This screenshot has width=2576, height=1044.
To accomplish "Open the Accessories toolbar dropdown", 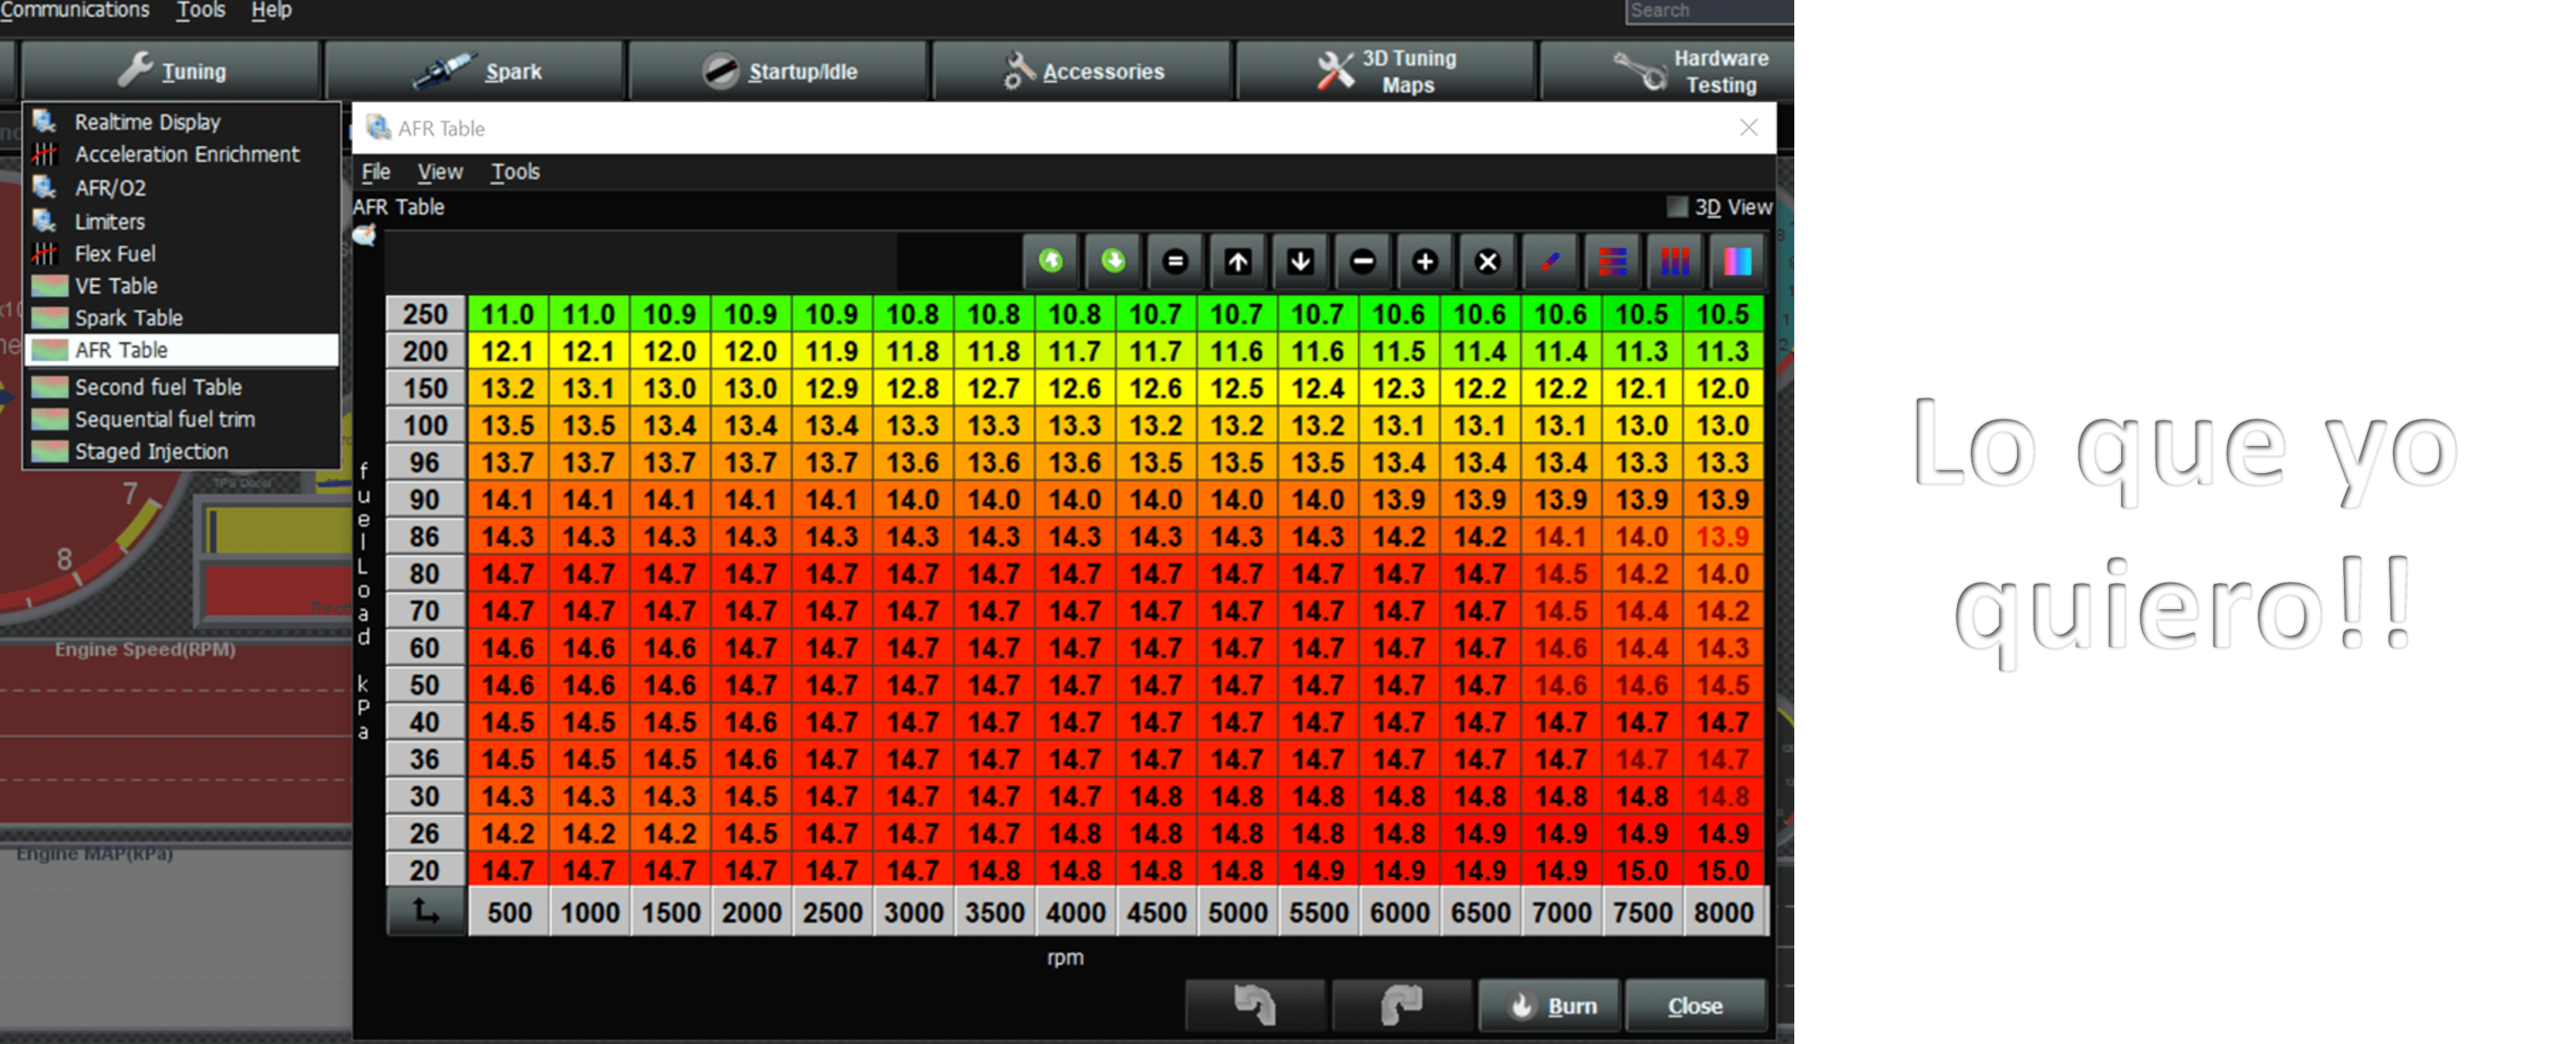I will pyautogui.click(x=1083, y=71).
